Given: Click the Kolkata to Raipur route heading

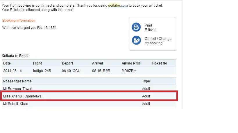Looking at the screenshot, I should click(16, 56).
